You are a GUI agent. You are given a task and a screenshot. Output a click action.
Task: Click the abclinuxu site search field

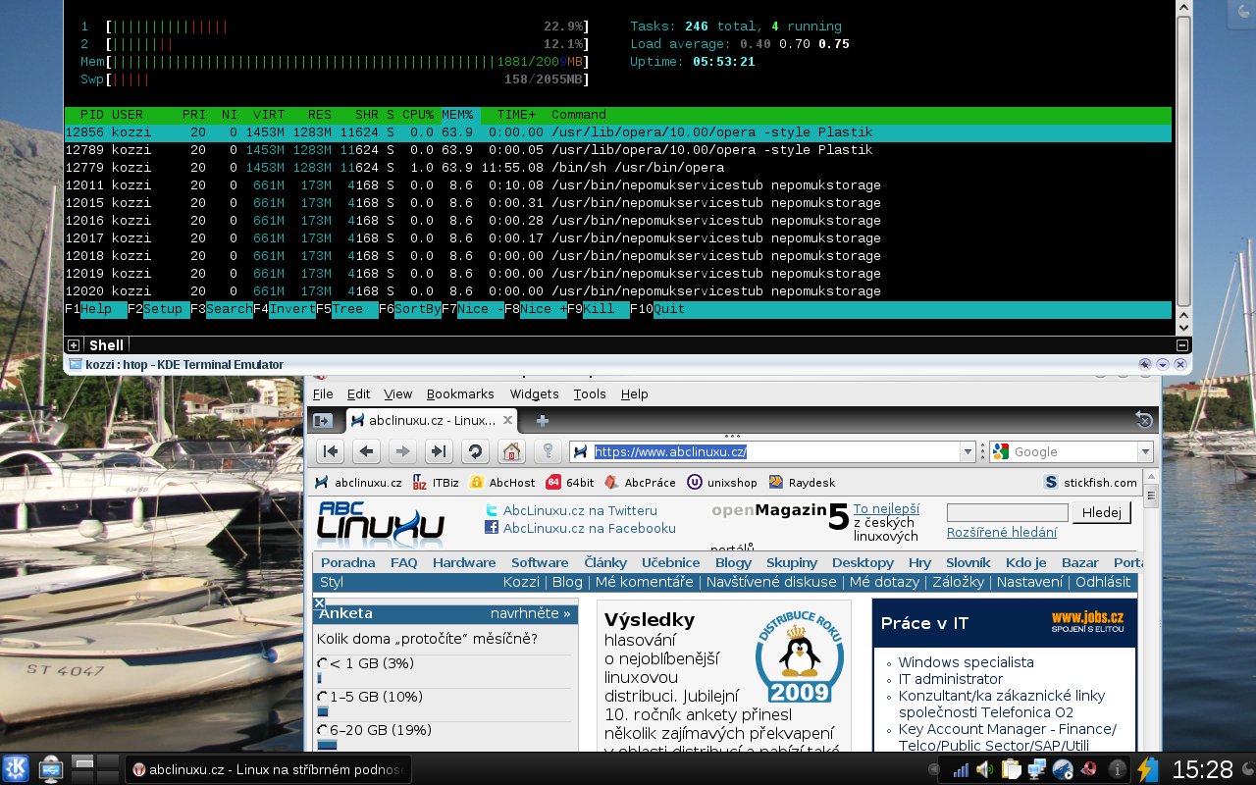click(1007, 512)
